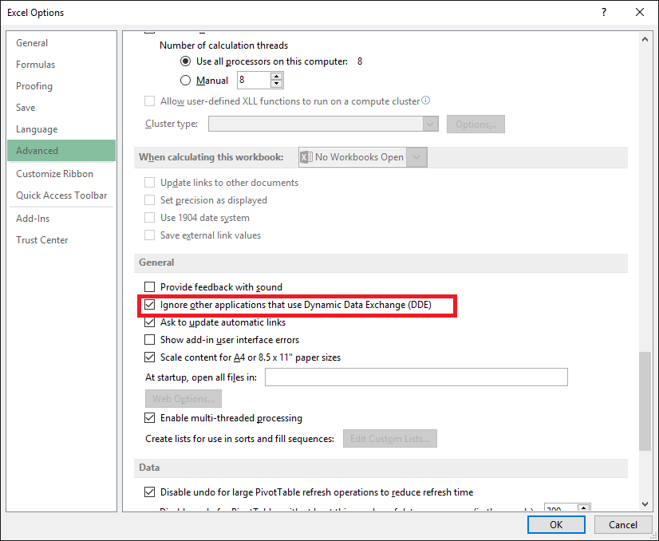
Task: Increase manual calculation threads with up arrow
Action: pyautogui.click(x=276, y=76)
